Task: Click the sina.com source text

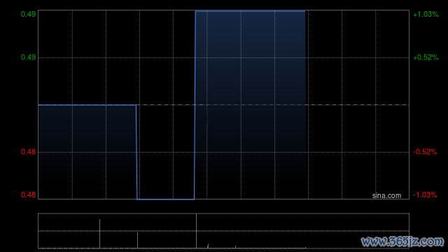Action: pyautogui.click(x=386, y=196)
